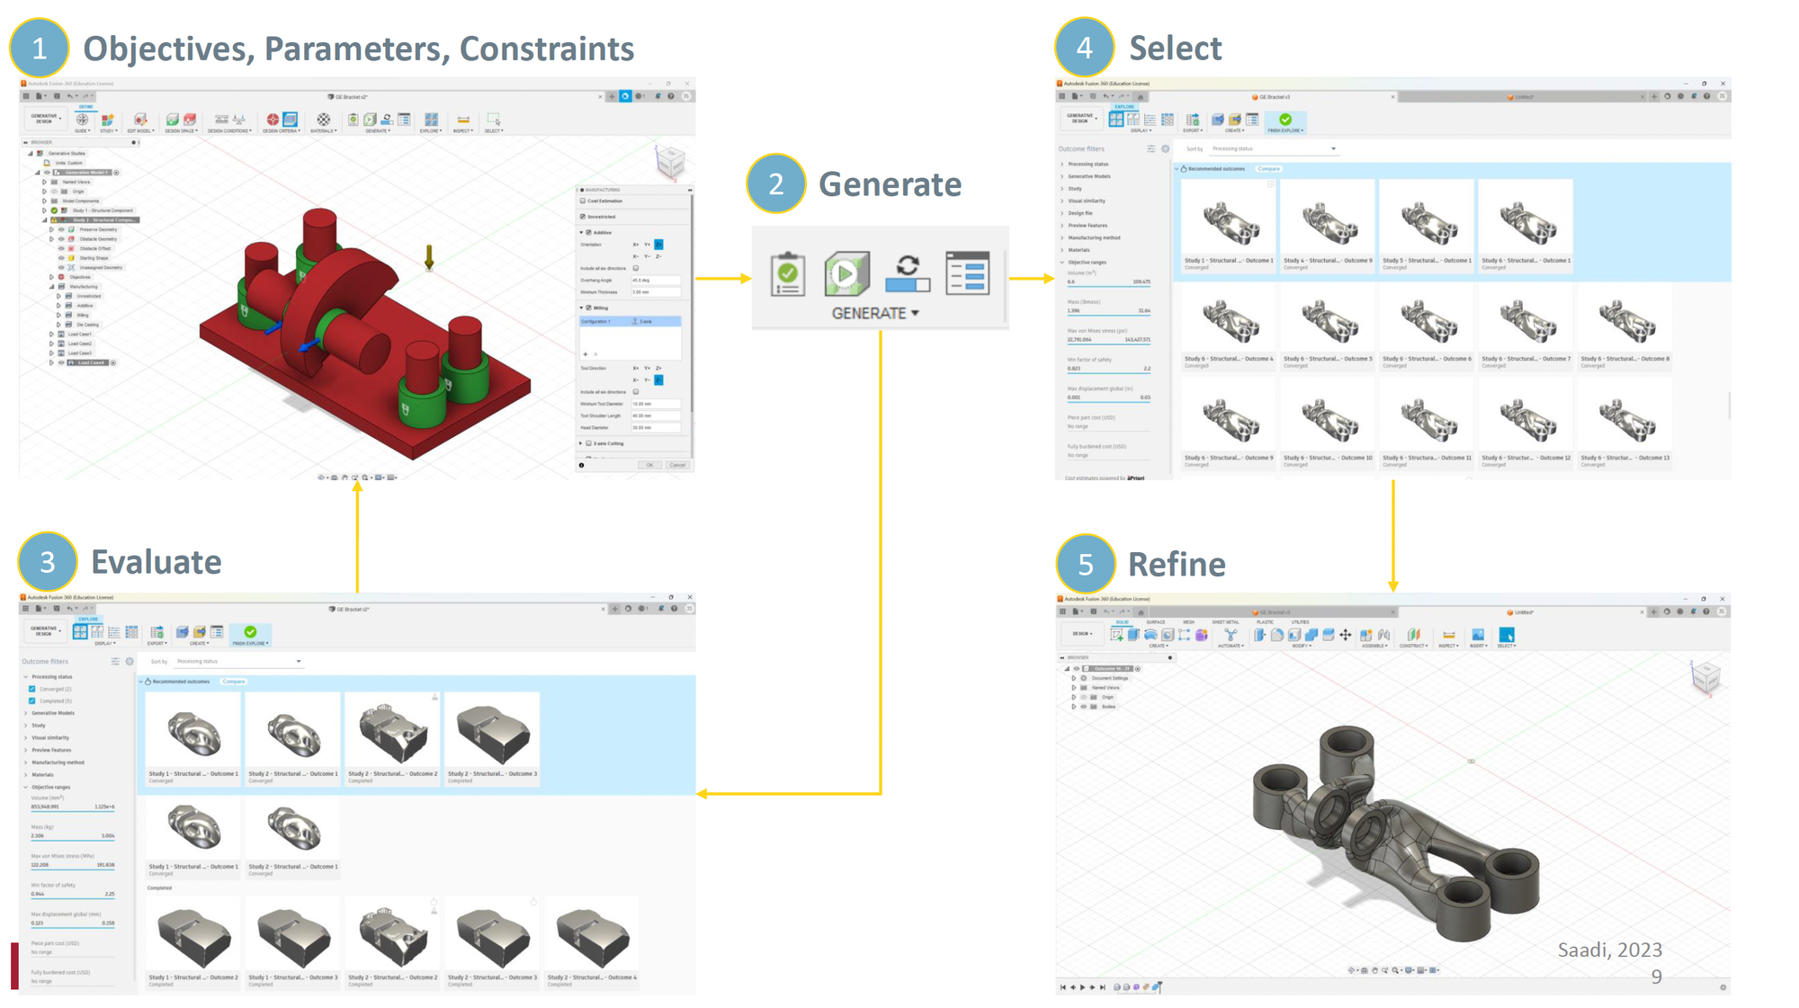Uncheck the Converged (2) filter

(32, 689)
